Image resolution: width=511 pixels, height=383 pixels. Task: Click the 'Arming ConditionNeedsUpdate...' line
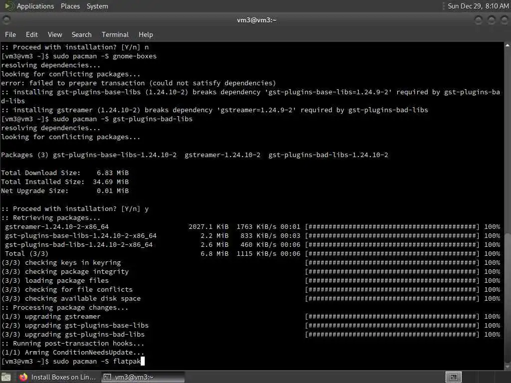click(x=73, y=352)
